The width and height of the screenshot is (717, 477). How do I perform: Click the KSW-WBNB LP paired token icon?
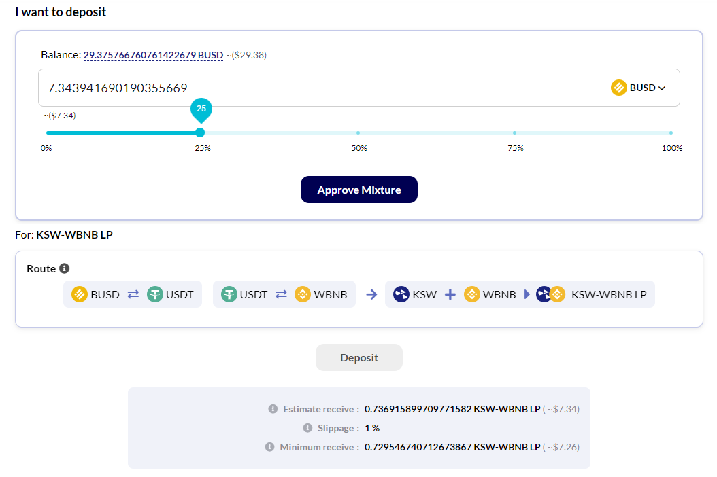(x=551, y=294)
